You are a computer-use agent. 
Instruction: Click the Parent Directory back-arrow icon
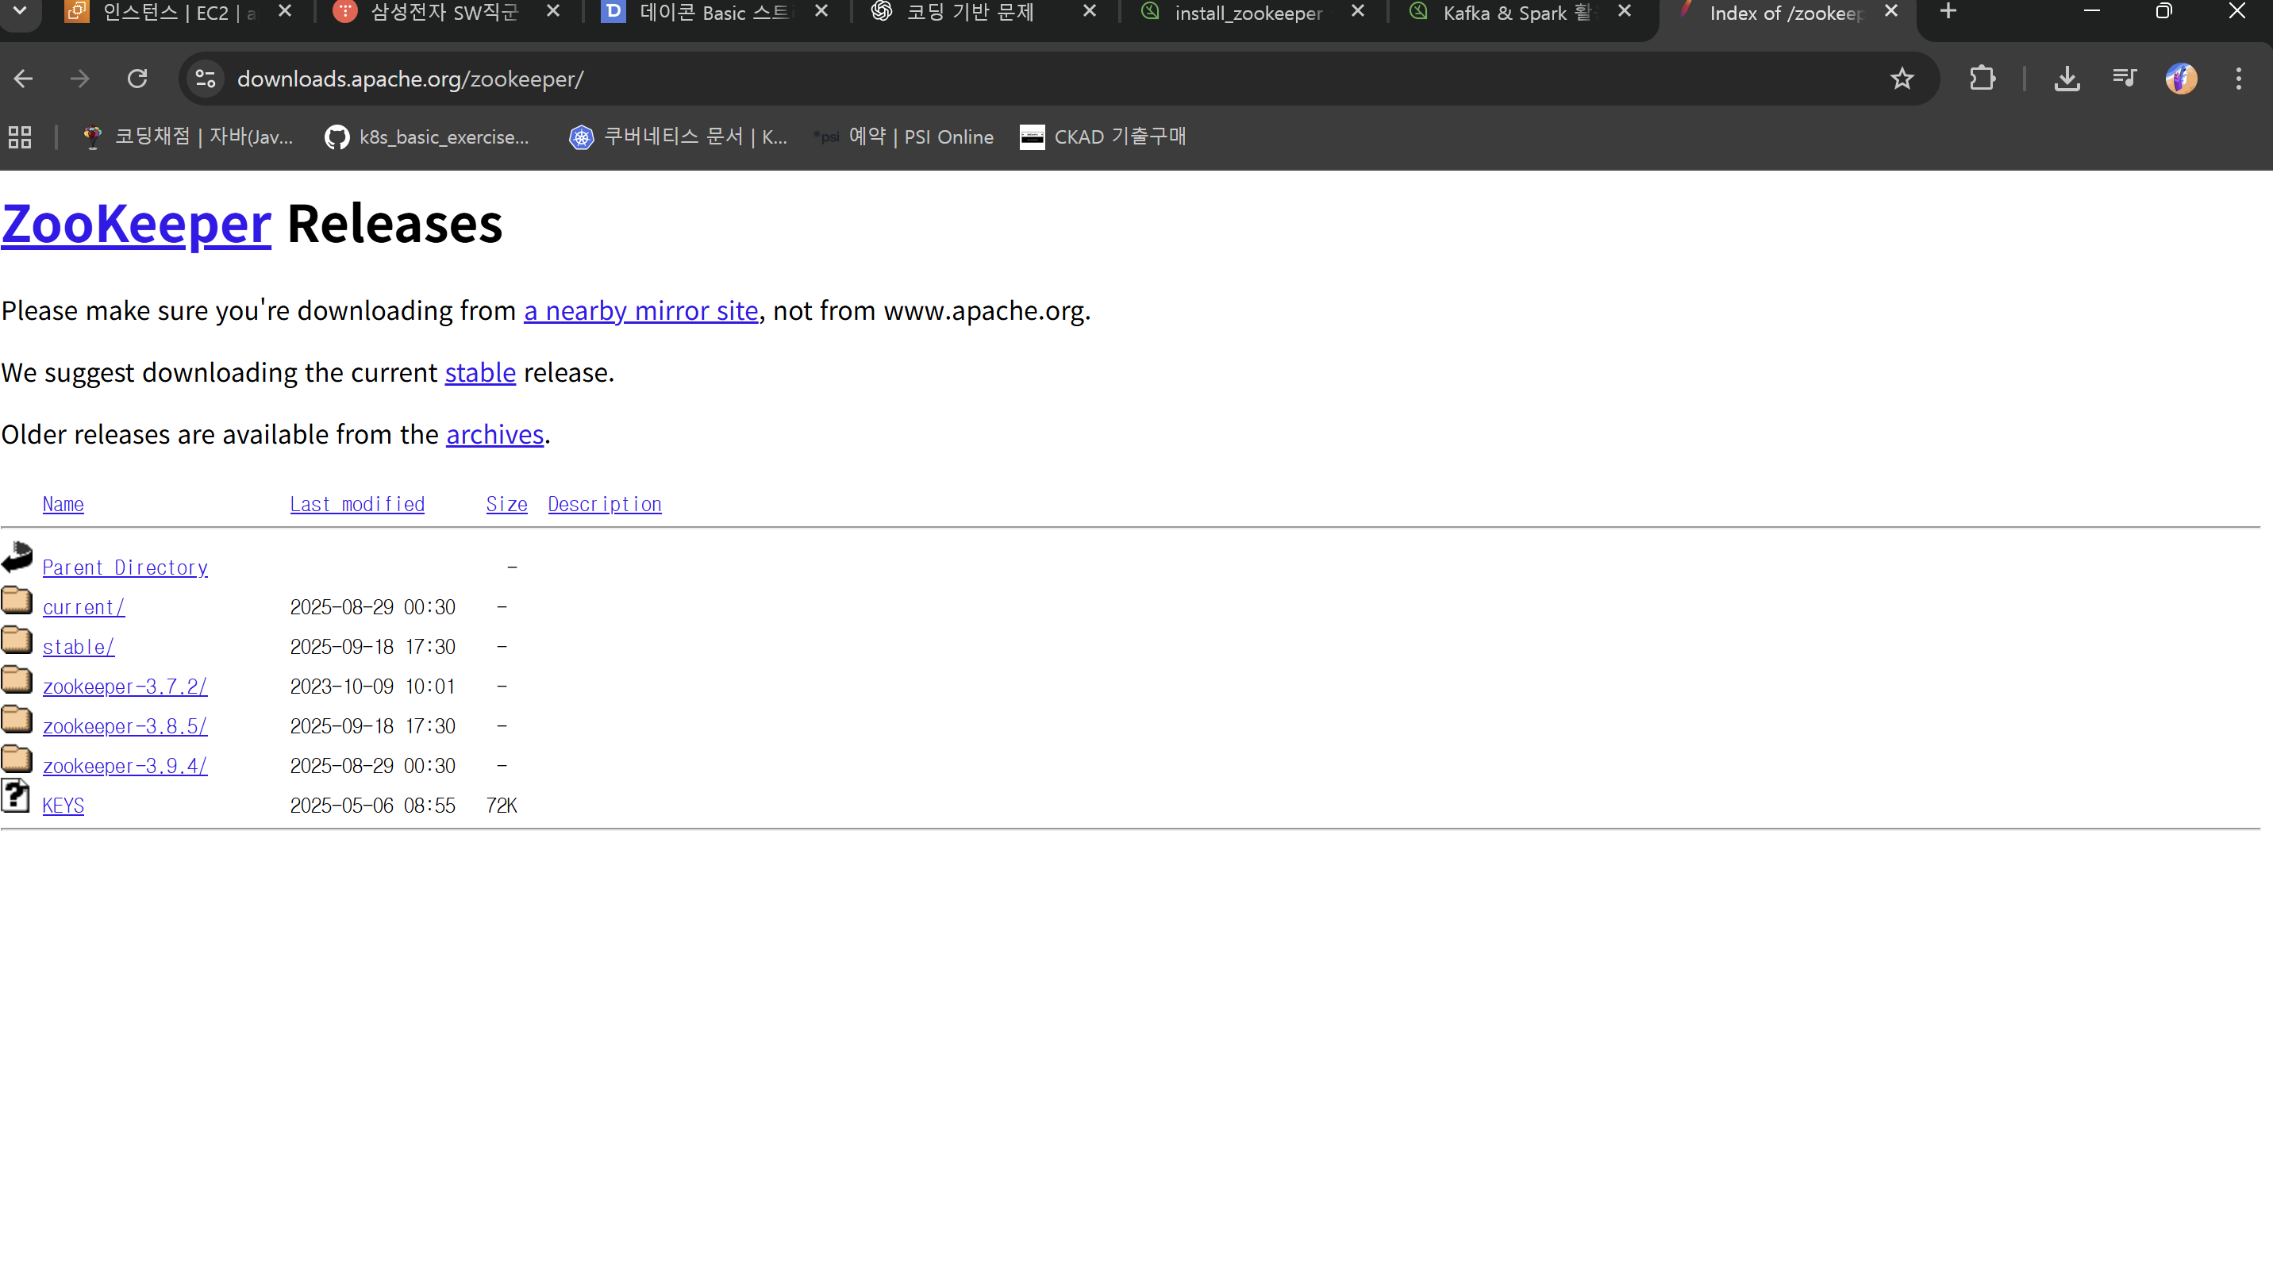coord(17,557)
